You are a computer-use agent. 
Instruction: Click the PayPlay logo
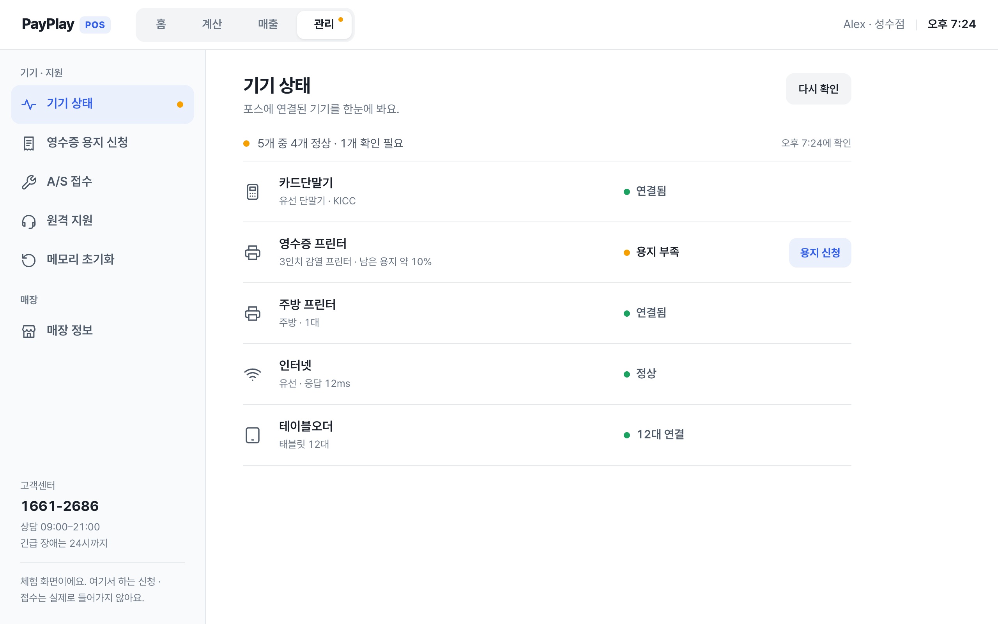coord(48,24)
